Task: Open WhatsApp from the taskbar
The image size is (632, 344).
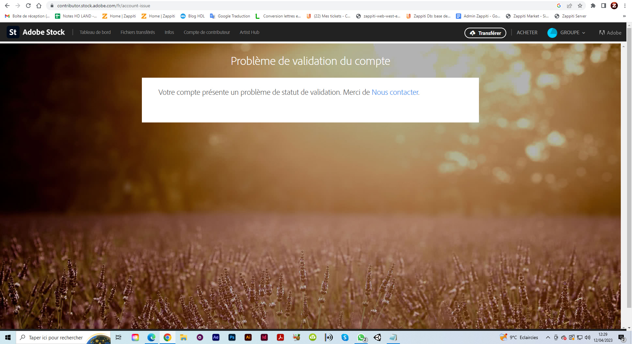Action: pos(361,337)
